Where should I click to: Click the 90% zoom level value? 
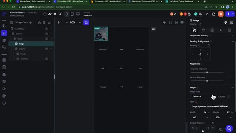point(73,23)
